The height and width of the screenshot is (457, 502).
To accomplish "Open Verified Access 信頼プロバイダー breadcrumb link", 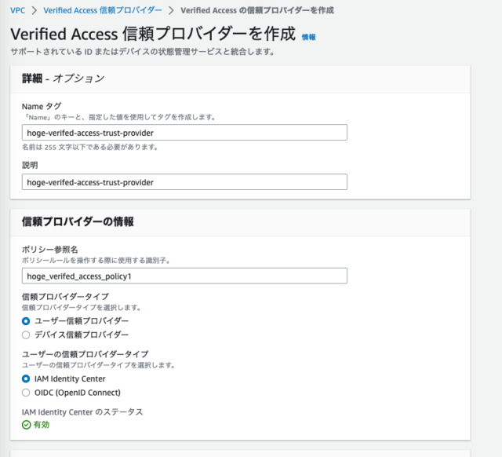I will (103, 10).
